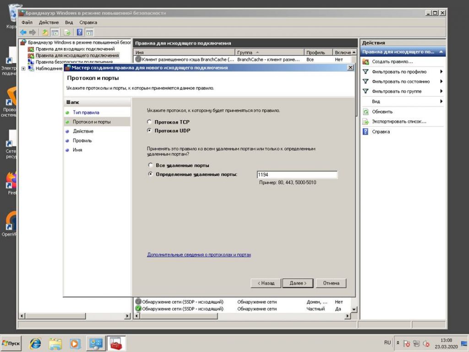
Task: Open Фильтровать по профилю submenu arrow
Action: point(441,72)
